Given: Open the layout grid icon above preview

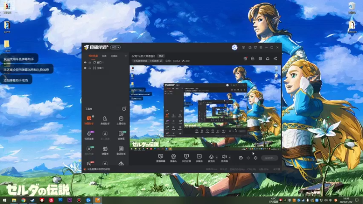Looking at the screenshot, I should (x=260, y=58).
